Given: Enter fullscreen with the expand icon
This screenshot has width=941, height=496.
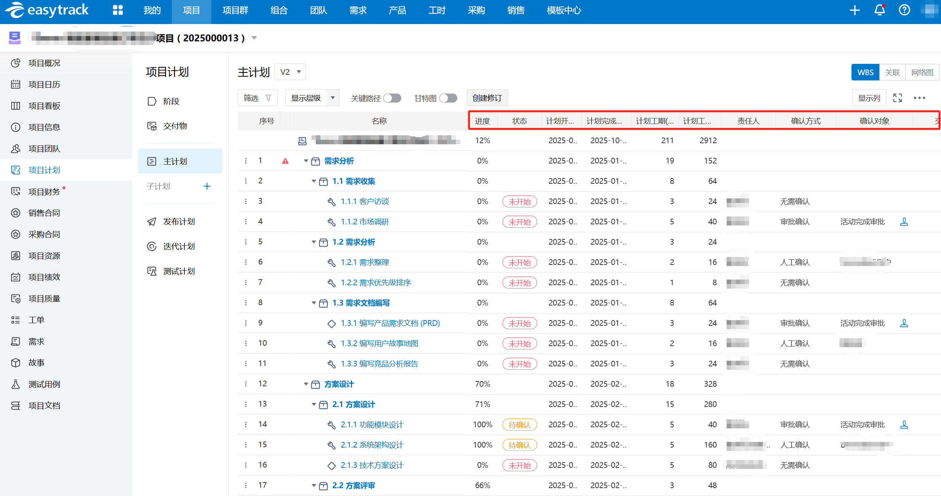Looking at the screenshot, I should 898,98.
